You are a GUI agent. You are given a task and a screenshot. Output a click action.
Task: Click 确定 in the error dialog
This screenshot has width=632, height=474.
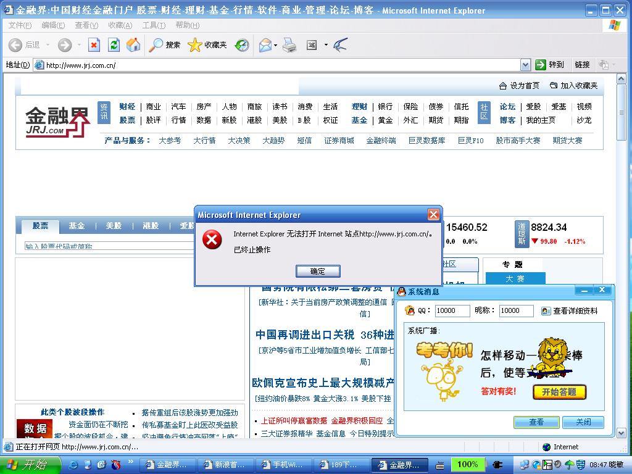(318, 272)
